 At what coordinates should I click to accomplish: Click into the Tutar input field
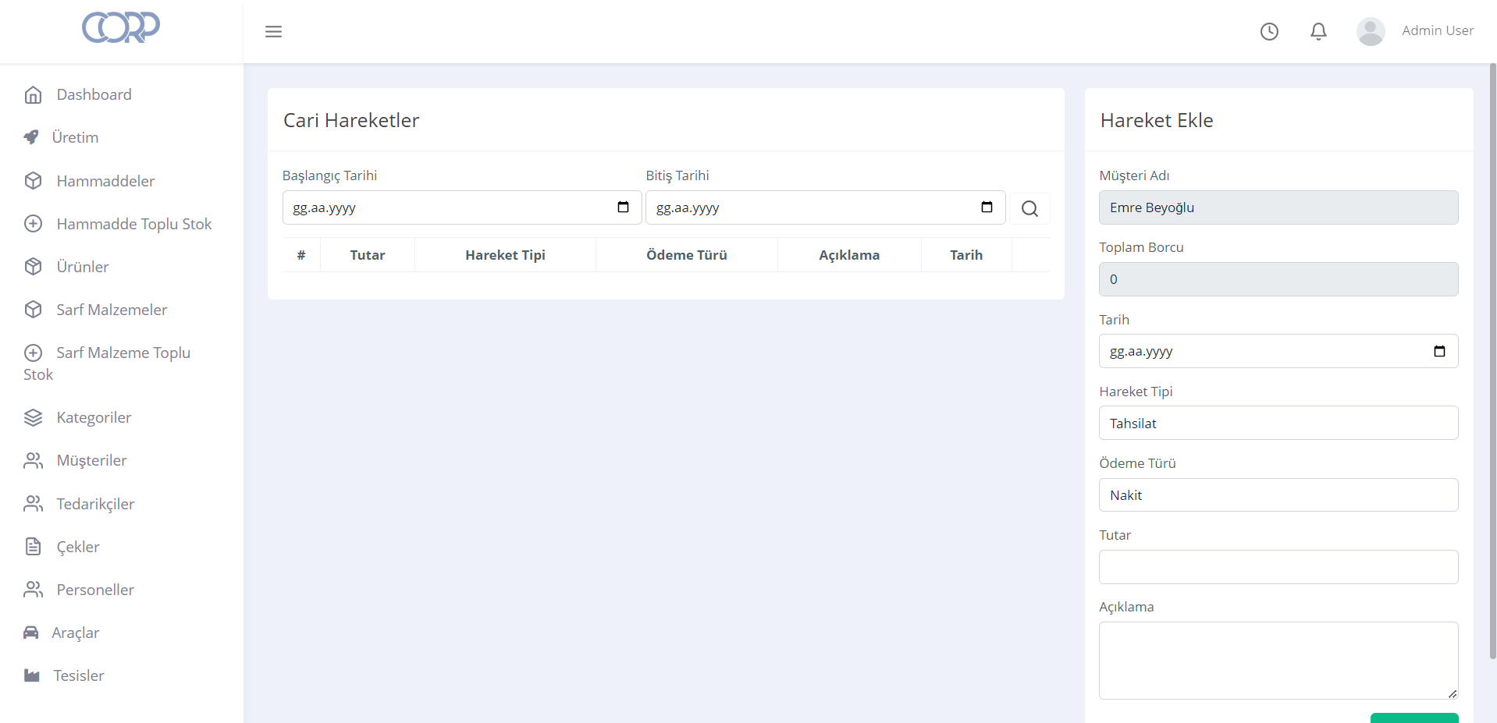click(x=1278, y=567)
